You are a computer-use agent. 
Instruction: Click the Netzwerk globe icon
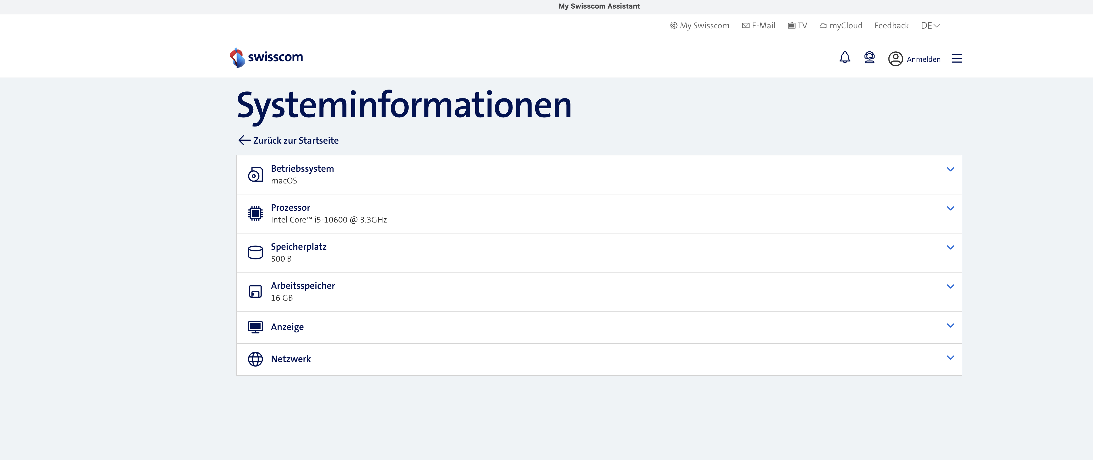point(255,359)
